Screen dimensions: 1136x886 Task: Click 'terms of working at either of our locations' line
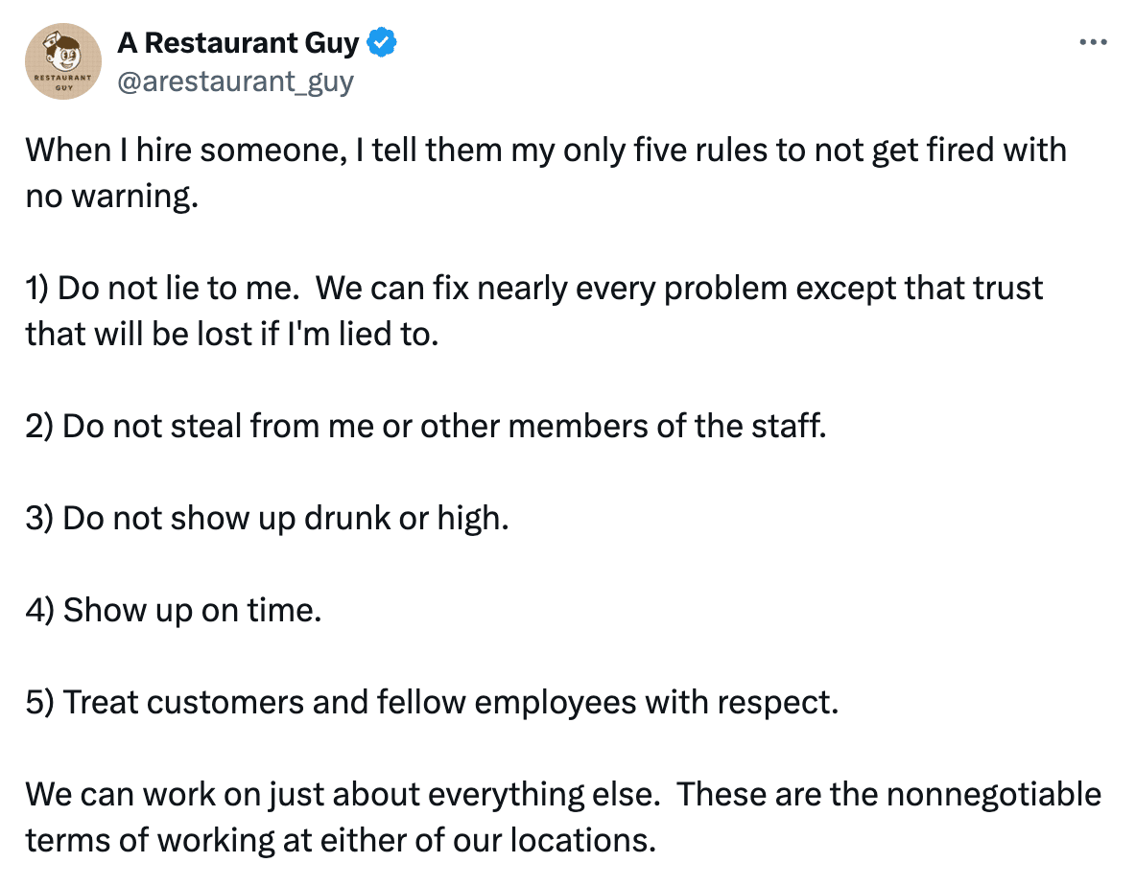point(341,840)
